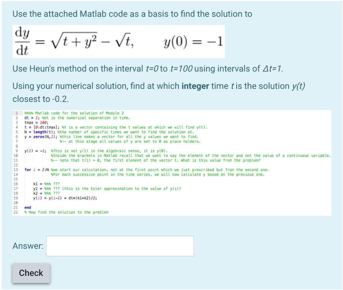Click code line 'tmax = 100;'
The image size is (343, 290).
click(x=37, y=123)
